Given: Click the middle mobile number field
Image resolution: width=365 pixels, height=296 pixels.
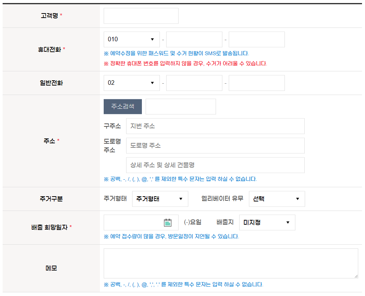Looking at the screenshot, I should 194,39.
